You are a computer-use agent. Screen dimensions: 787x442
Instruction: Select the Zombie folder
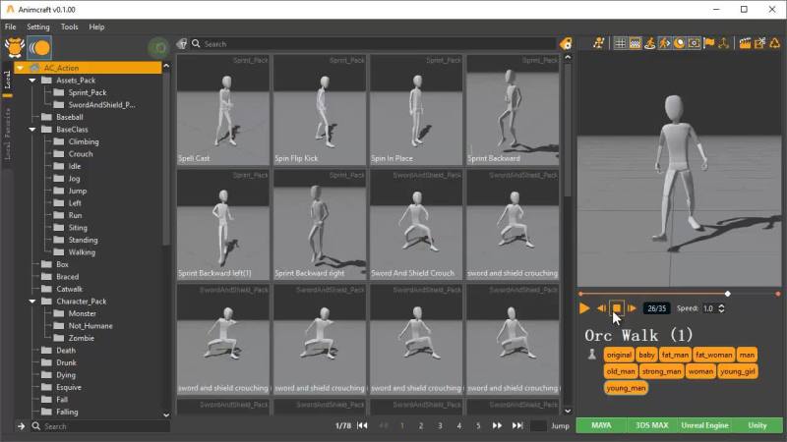[x=82, y=338]
